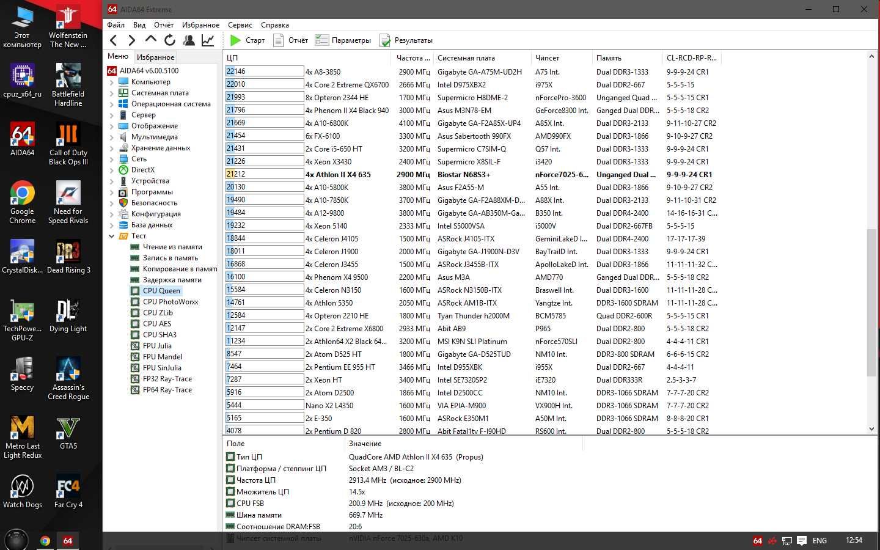
Task: Click the ENG language indicator in tray
Action: [820, 541]
